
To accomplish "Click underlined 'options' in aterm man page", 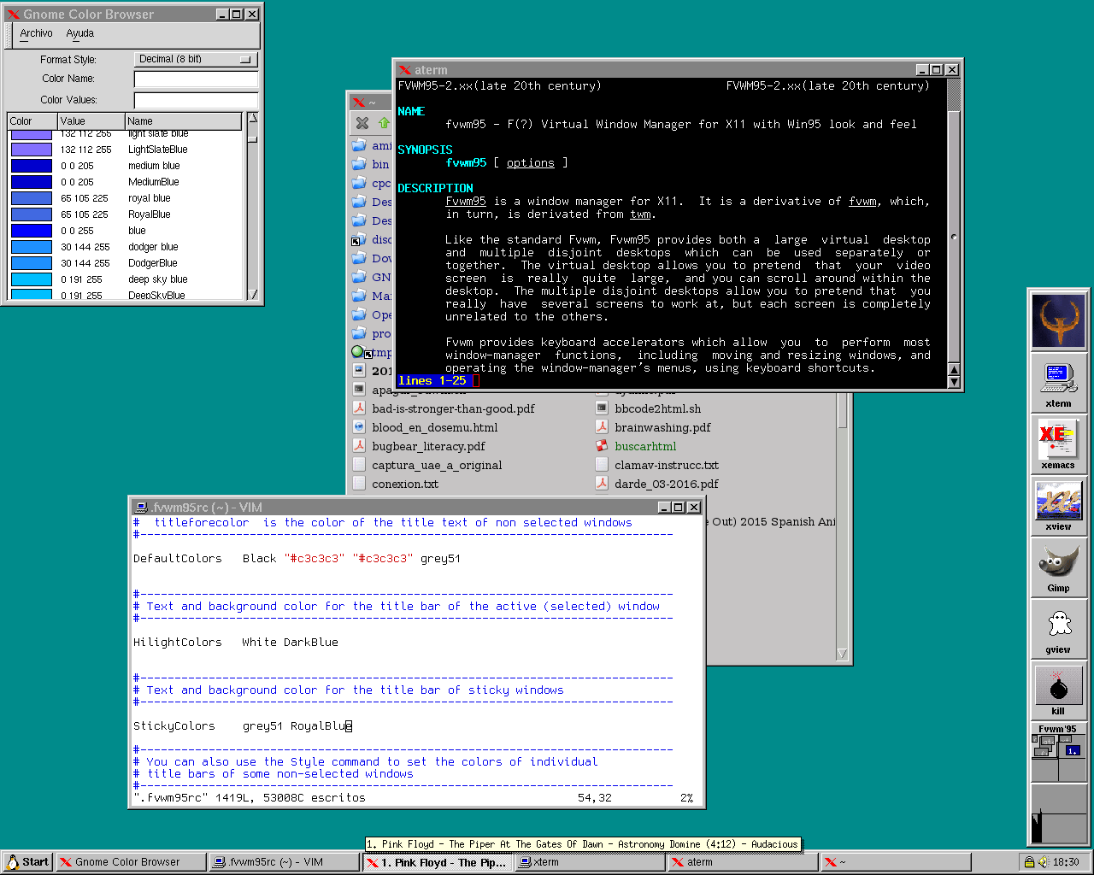I will coord(531,163).
